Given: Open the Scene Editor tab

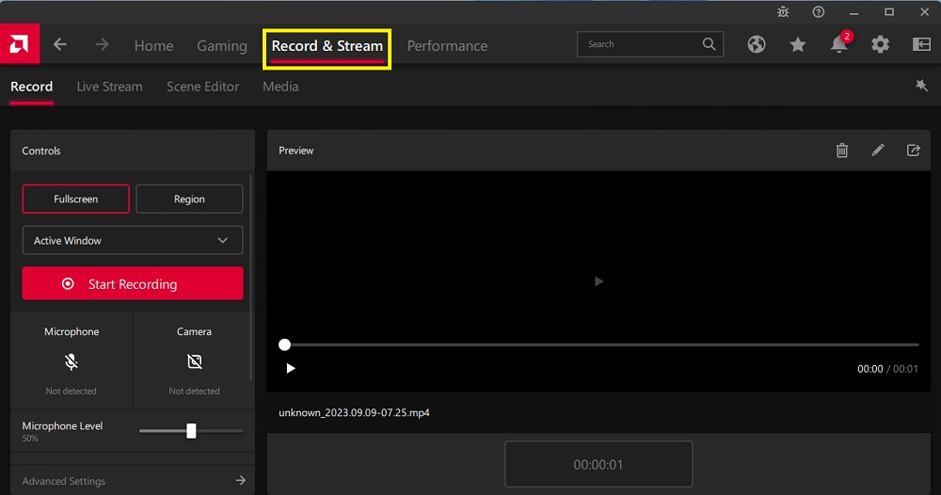Looking at the screenshot, I should click(x=202, y=87).
